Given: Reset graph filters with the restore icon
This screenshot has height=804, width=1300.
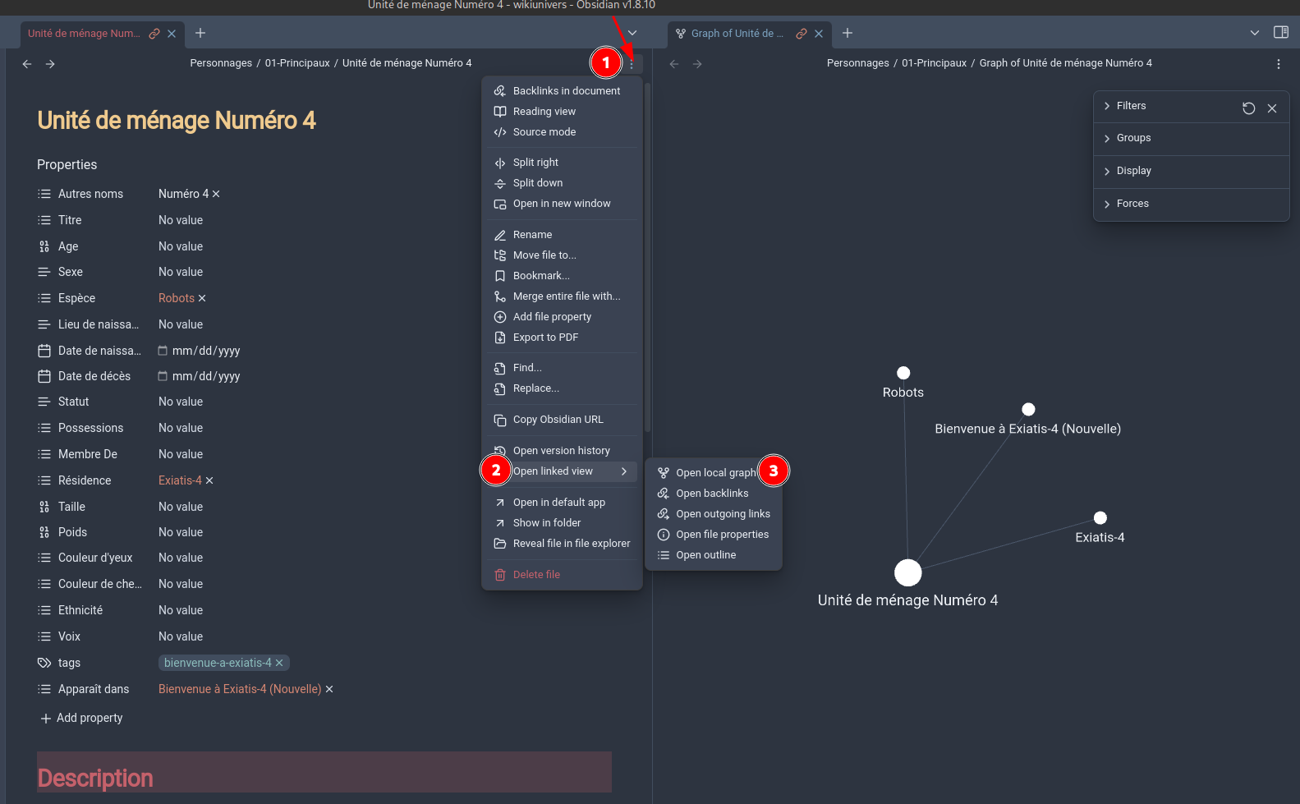Looking at the screenshot, I should point(1248,108).
